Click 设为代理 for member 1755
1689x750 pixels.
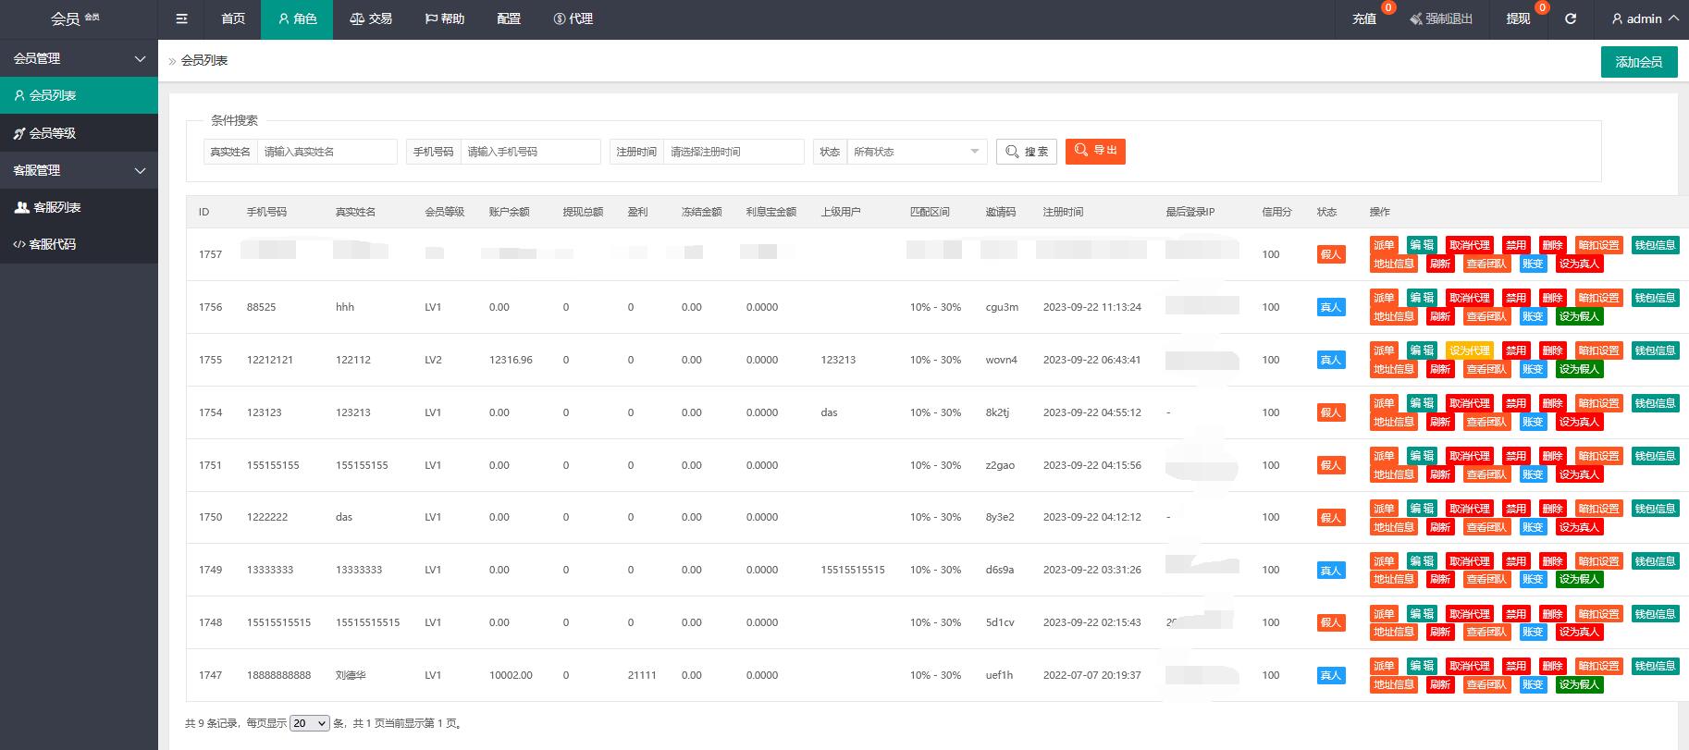[x=1470, y=350]
